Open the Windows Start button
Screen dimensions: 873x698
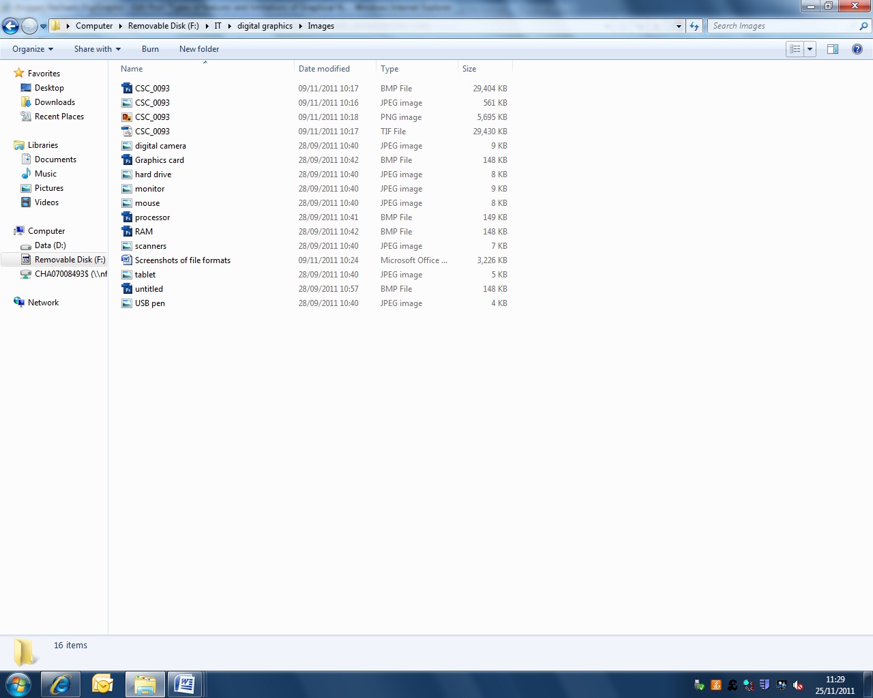click(x=18, y=684)
